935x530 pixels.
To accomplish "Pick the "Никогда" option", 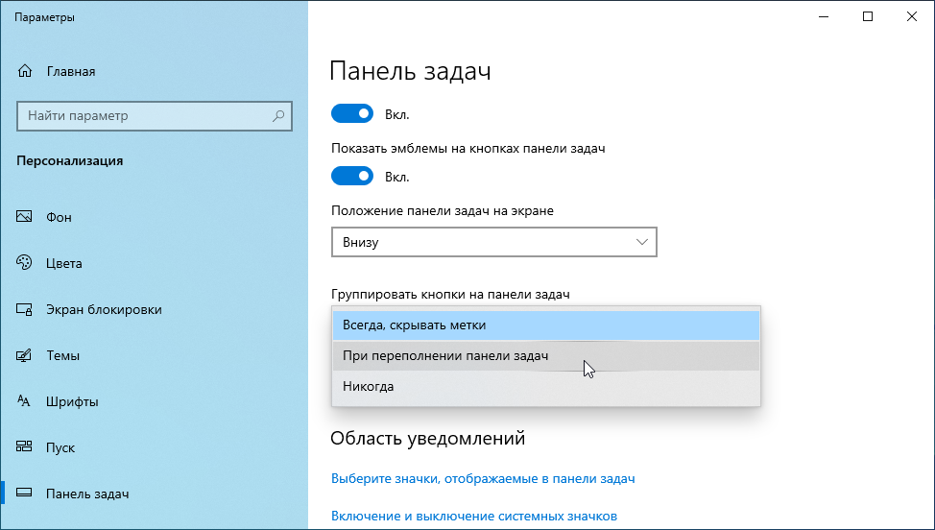I will (x=545, y=386).
